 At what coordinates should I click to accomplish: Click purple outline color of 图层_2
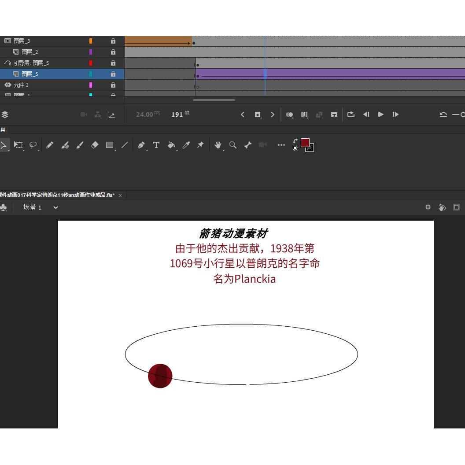91,52
